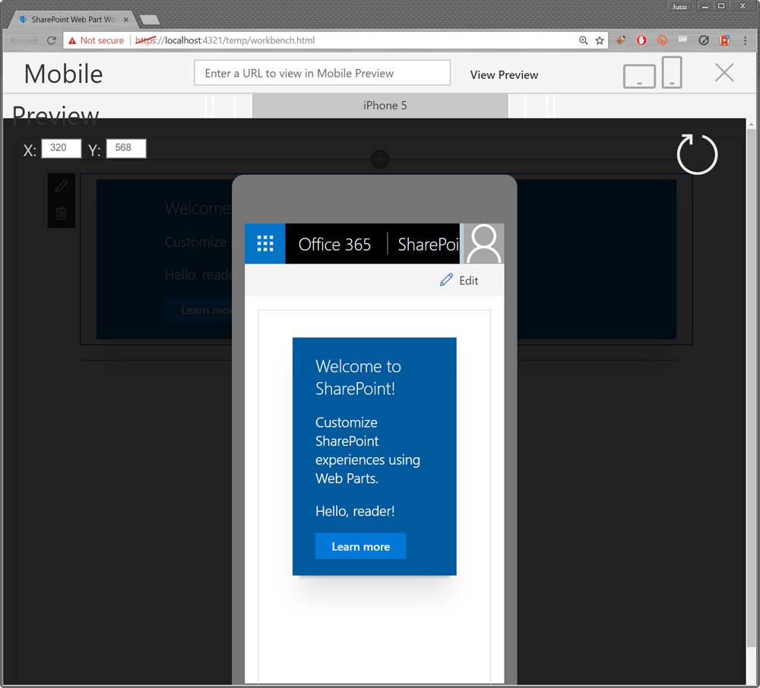Switch to phone device preview icon
The image size is (760, 688).
(x=672, y=72)
